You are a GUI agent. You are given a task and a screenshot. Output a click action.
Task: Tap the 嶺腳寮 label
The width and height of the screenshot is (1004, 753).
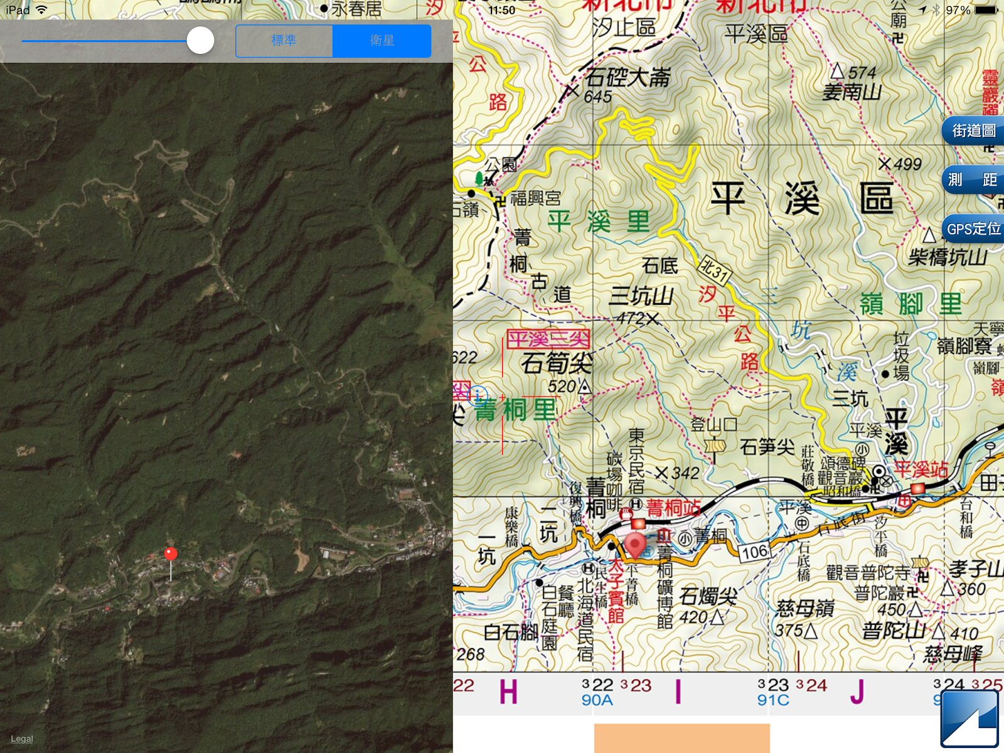tap(964, 346)
